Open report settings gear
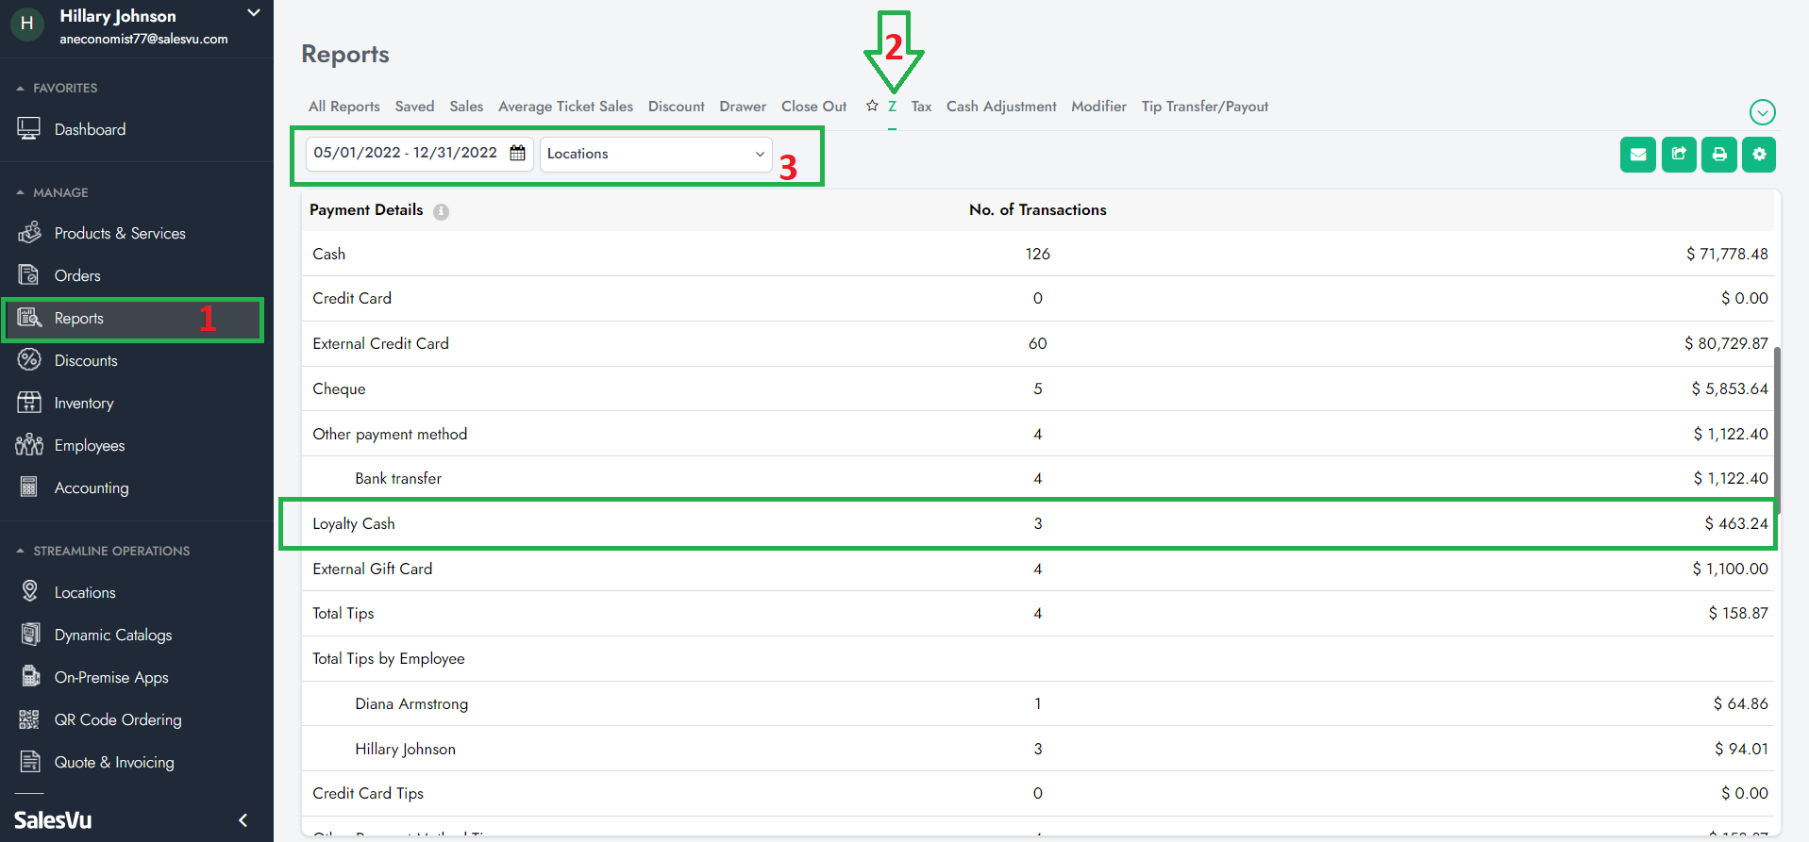 point(1759,155)
